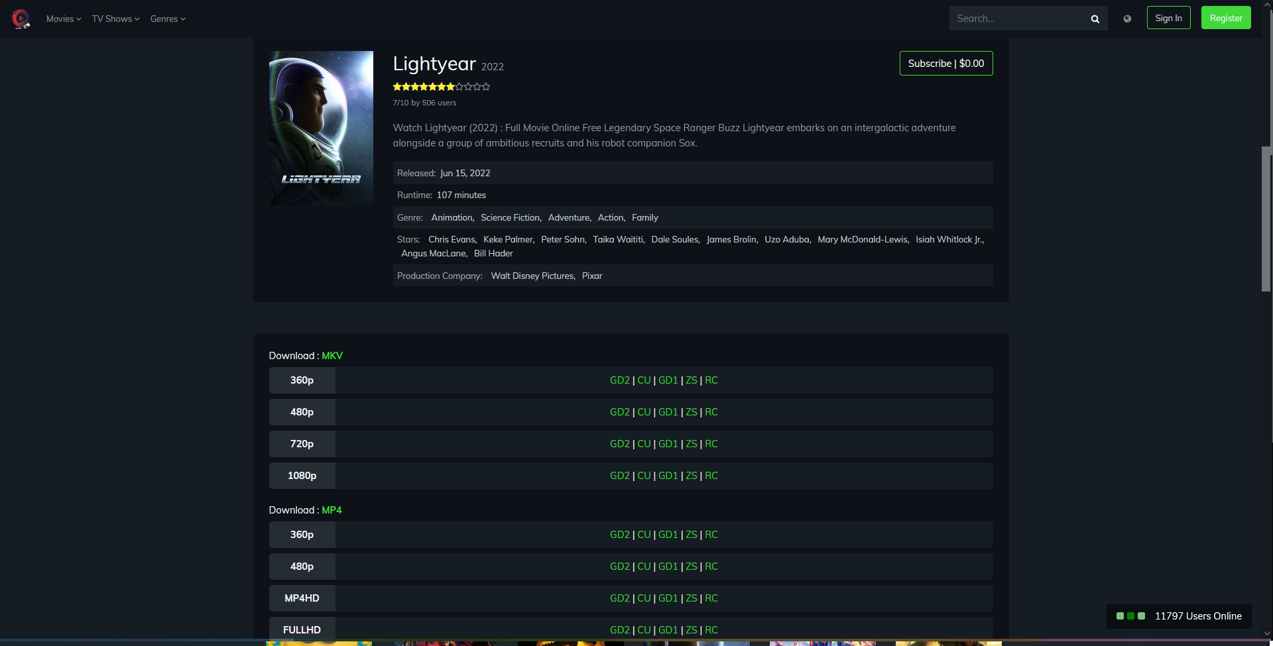Open the Science Fiction genre link
The width and height of the screenshot is (1273, 646).
pyautogui.click(x=510, y=217)
